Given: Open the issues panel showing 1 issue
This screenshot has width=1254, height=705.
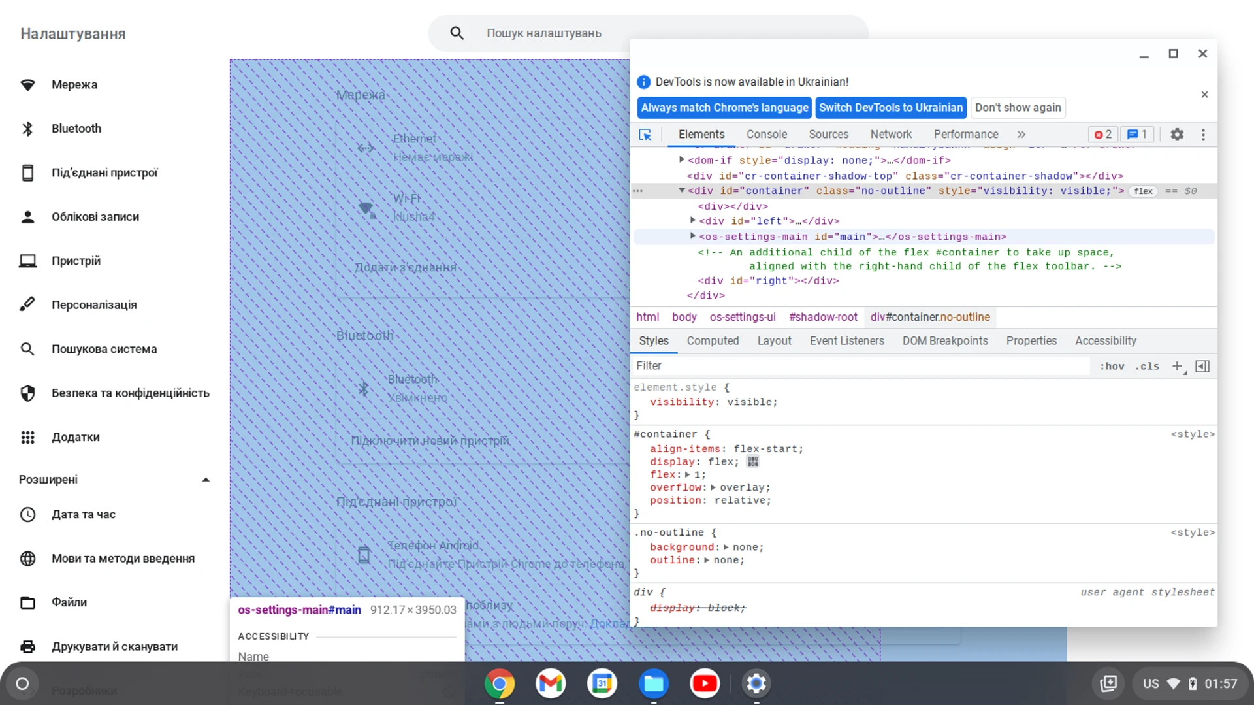Looking at the screenshot, I should click(1137, 134).
